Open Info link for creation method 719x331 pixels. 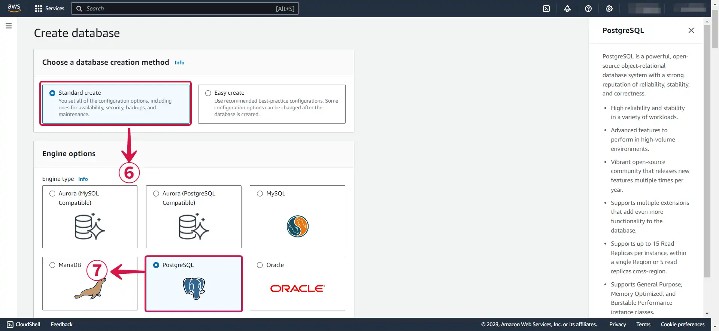point(179,63)
